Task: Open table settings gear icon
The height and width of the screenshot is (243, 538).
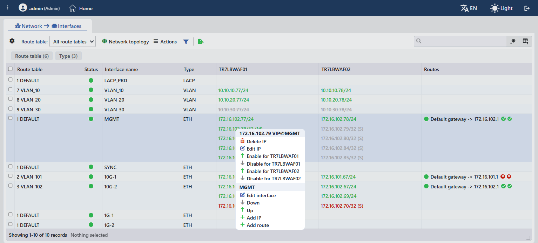Action: (x=12, y=41)
